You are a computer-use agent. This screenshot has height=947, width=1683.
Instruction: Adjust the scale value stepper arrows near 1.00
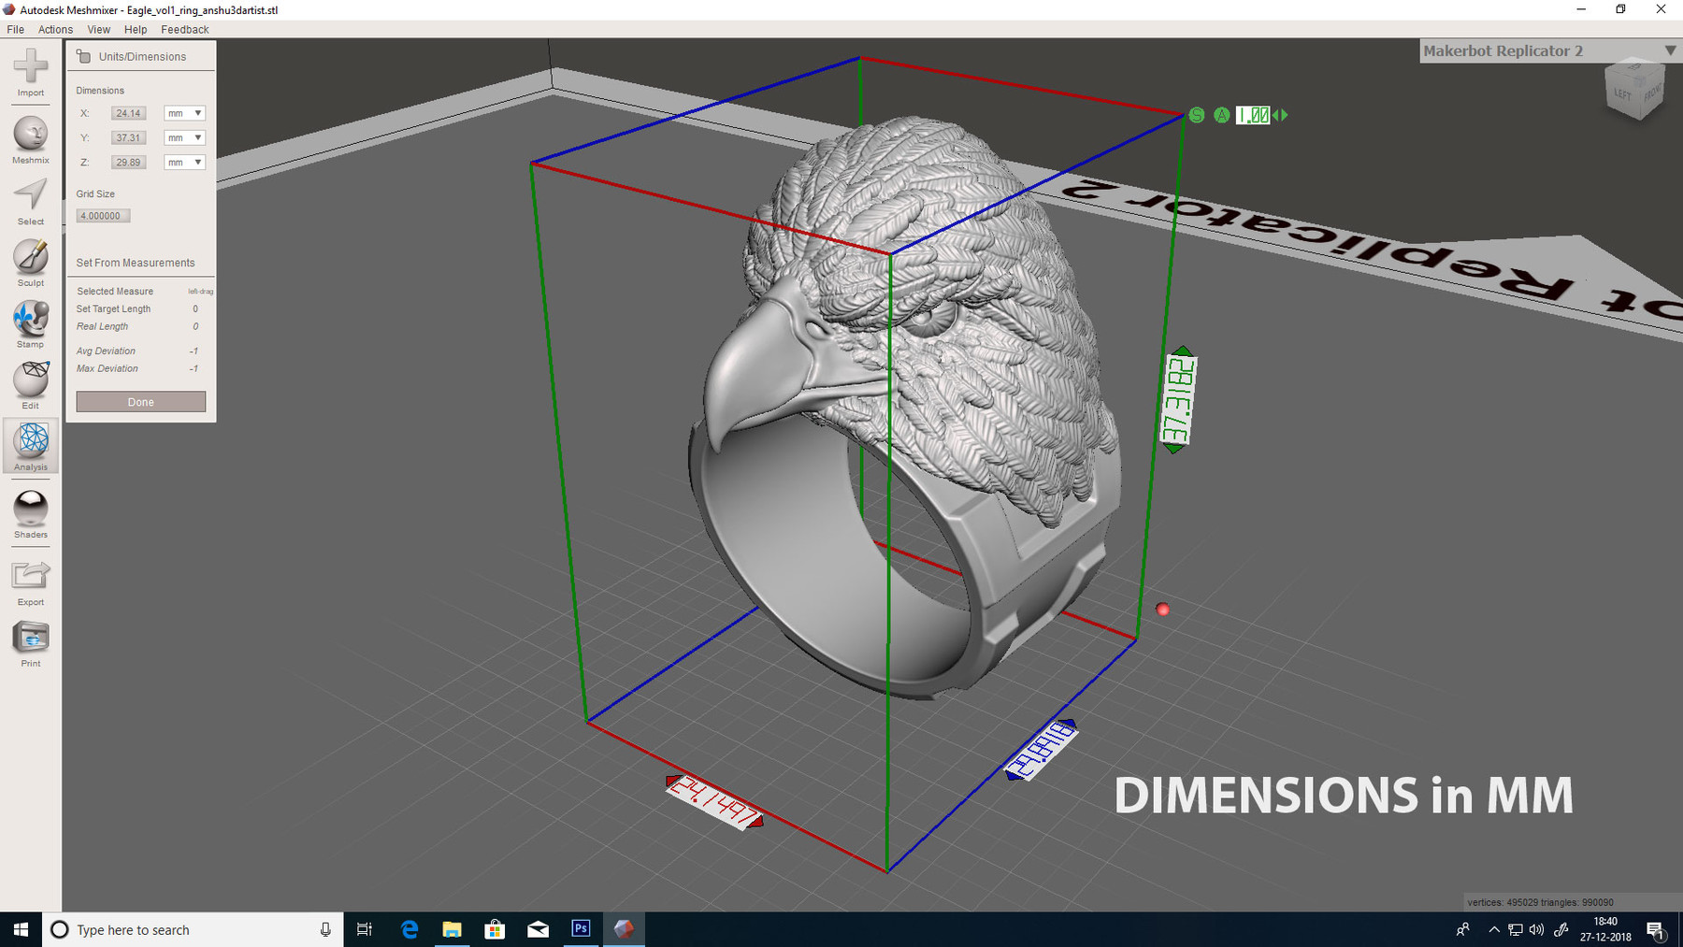click(1281, 115)
